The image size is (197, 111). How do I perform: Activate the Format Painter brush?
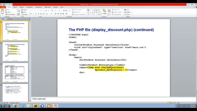(10, 14)
